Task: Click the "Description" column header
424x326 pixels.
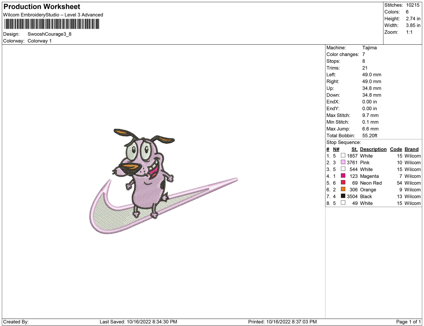Action: coord(373,149)
